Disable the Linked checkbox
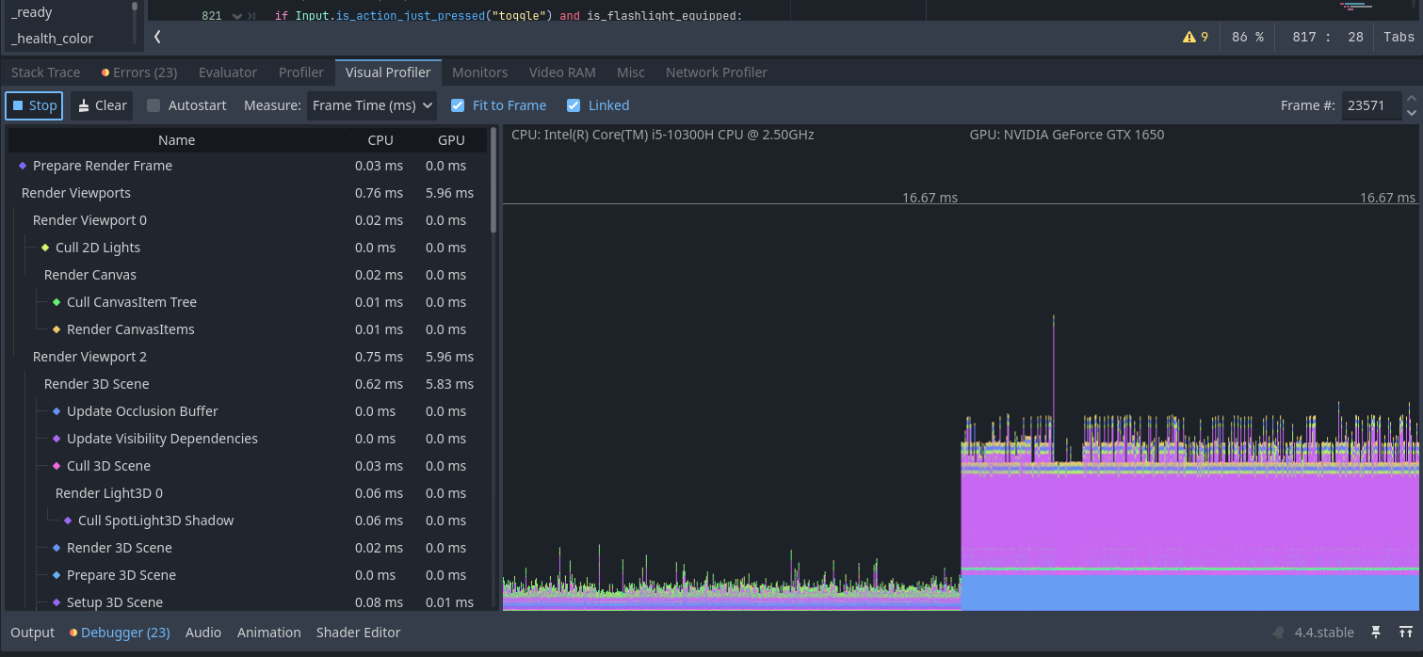 coord(574,105)
